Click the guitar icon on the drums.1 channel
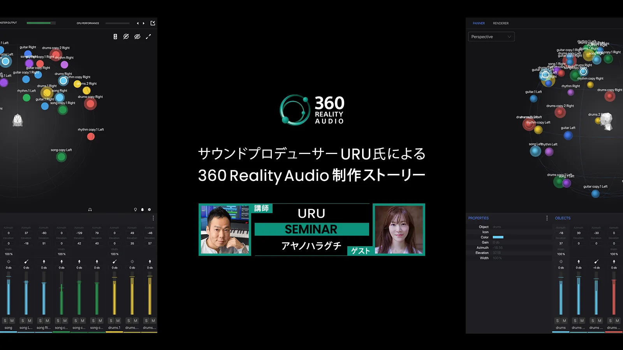Screen dimensions: 623x350 coord(114,262)
